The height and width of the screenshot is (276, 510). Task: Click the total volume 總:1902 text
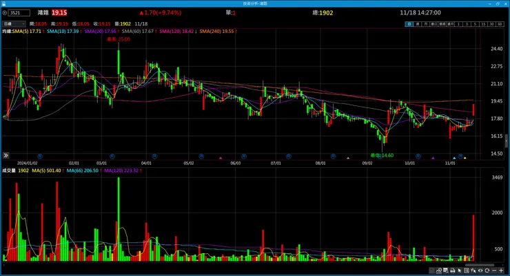pos(323,12)
